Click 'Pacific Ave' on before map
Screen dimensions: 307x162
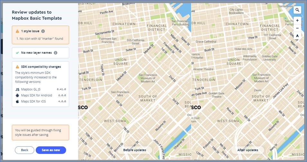107,12
